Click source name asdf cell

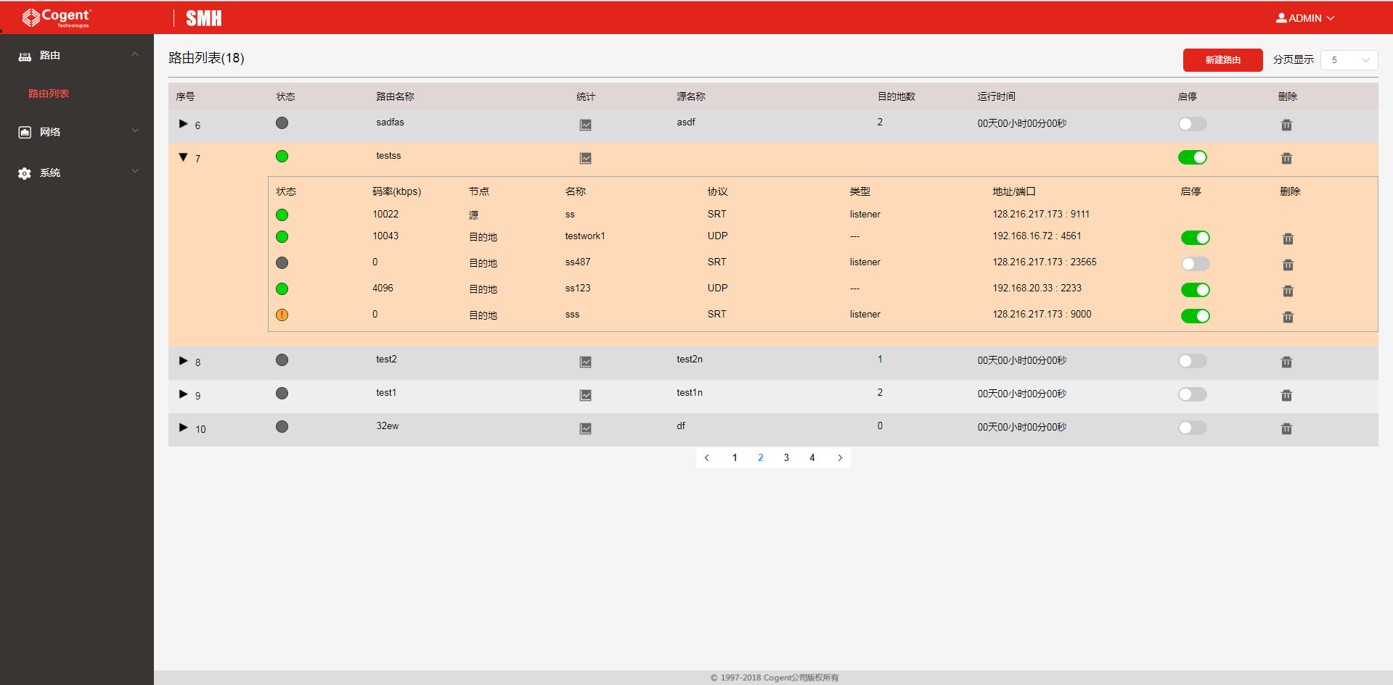[x=686, y=123]
